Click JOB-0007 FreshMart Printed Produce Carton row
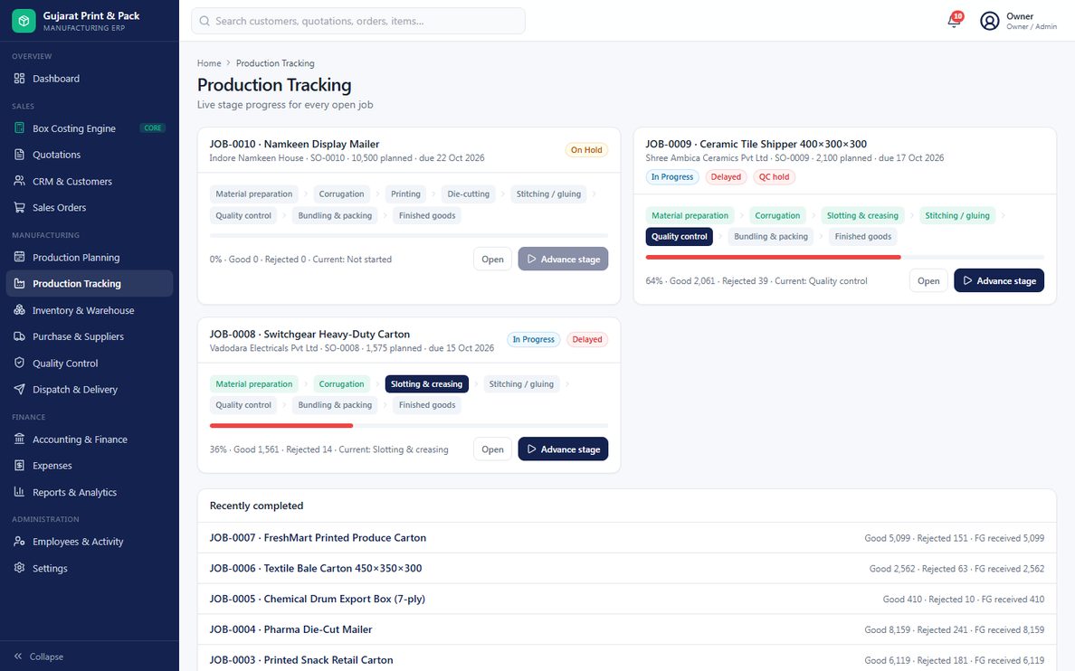 tap(626, 537)
